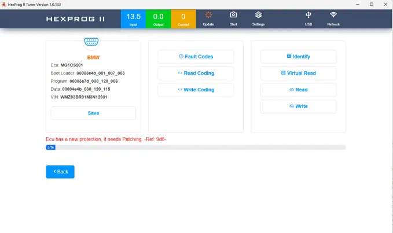This screenshot has width=393, height=233.
Task: Take a screenshot with the Shot camera icon
Action: coord(233,15)
